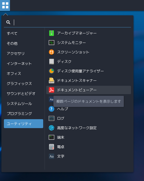
Task: Launch Screenshot via its orange icon
Action: point(52,52)
